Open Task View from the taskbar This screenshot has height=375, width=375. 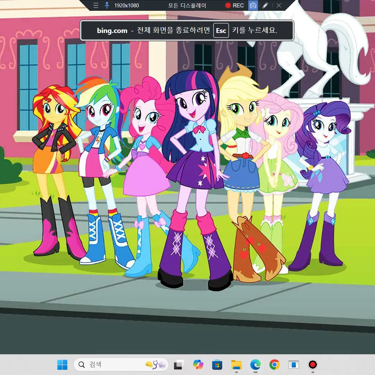179,365
